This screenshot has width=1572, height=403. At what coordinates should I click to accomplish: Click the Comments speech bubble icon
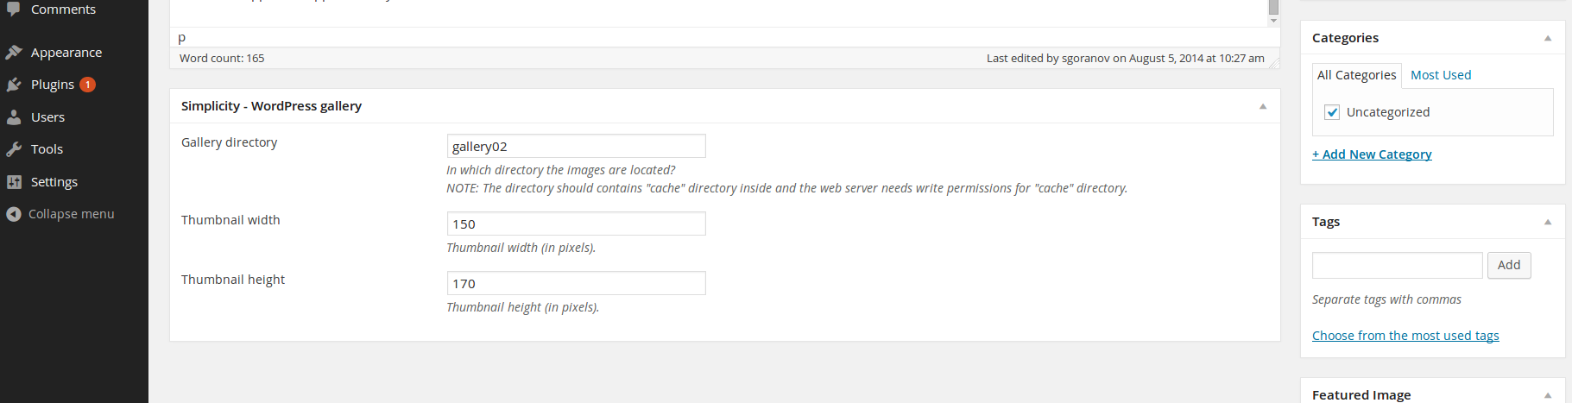pos(13,9)
